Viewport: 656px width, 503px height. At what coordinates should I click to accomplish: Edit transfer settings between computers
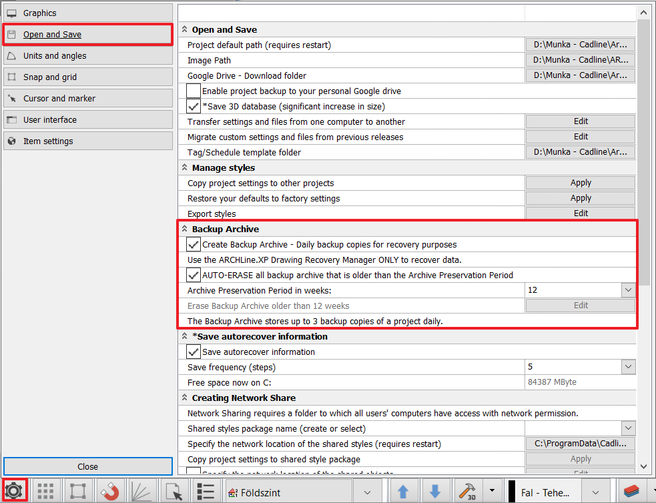click(581, 121)
